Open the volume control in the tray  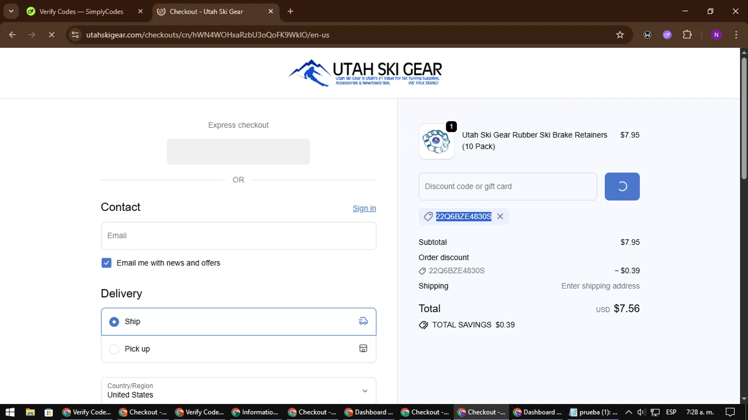(641, 412)
